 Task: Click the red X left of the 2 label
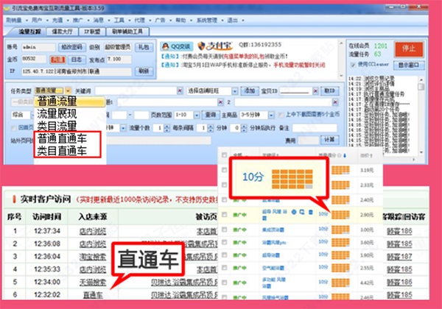click(x=220, y=102)
